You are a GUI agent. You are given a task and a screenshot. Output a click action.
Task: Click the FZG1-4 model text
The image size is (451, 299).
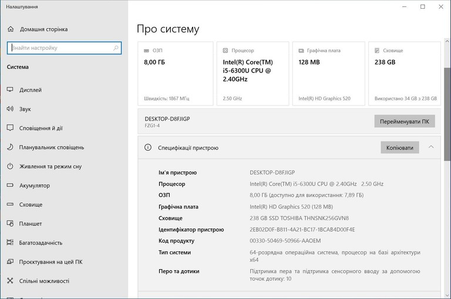(152, 125)
